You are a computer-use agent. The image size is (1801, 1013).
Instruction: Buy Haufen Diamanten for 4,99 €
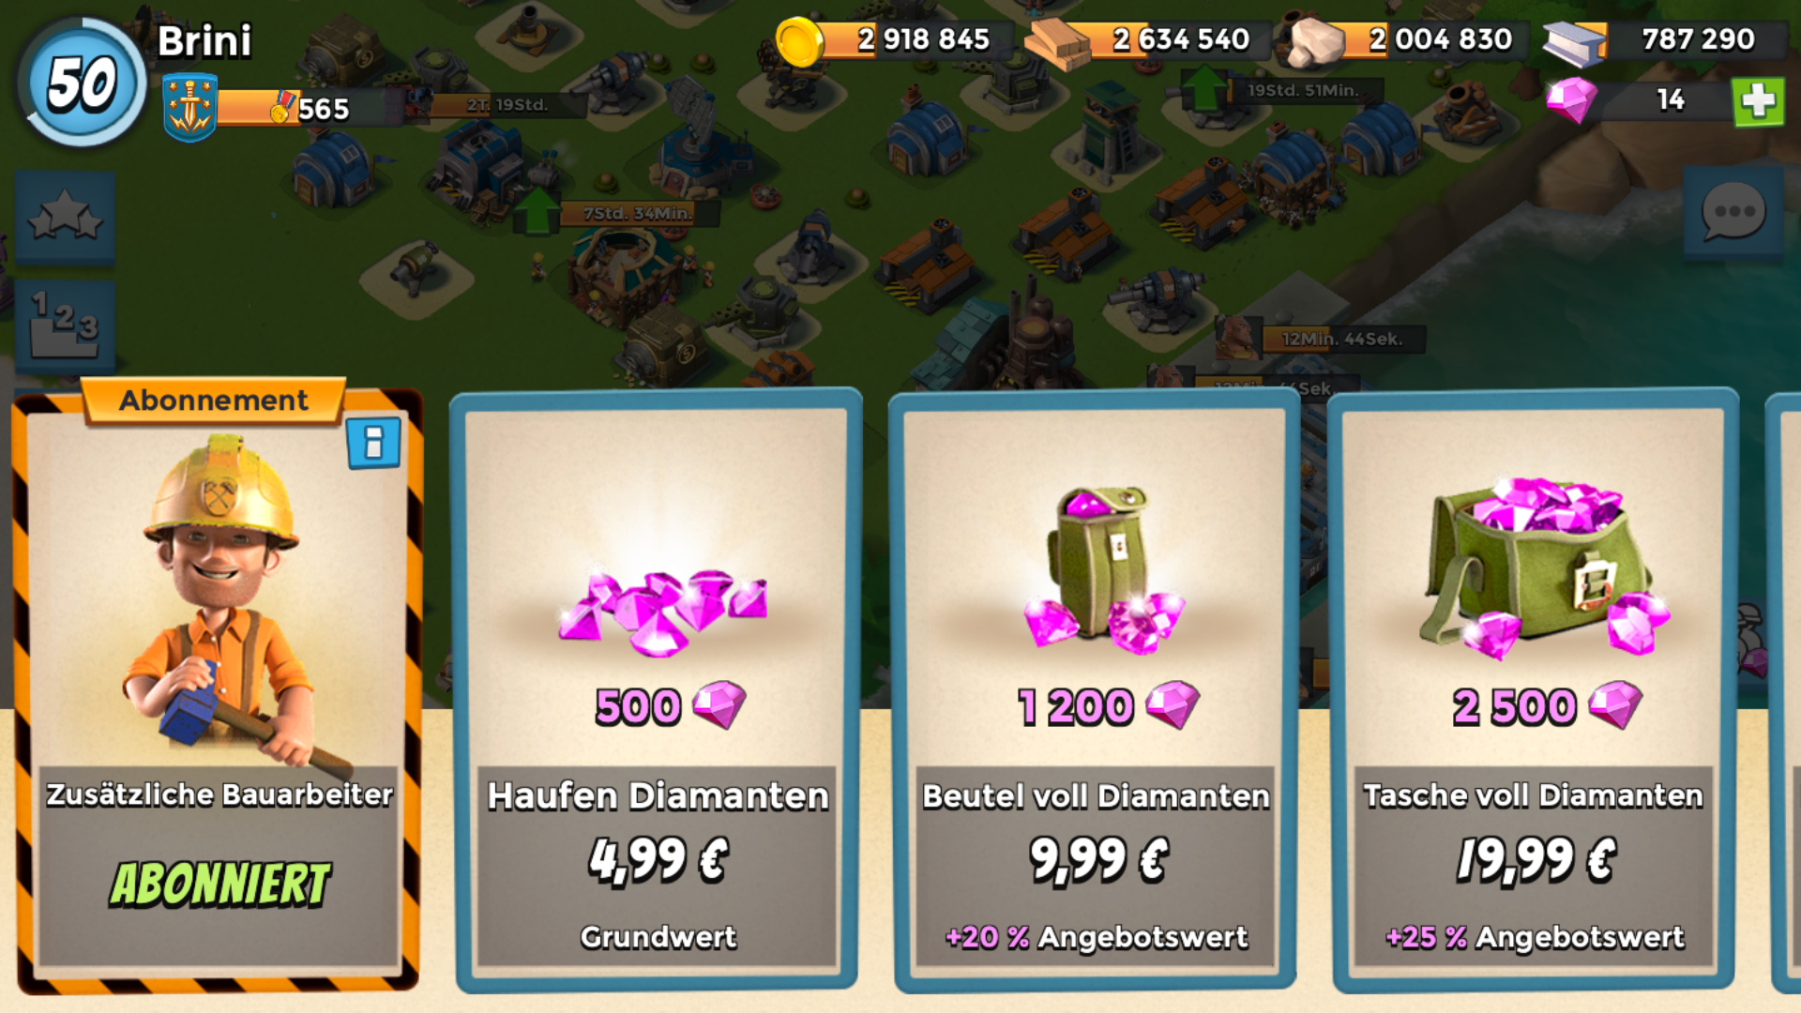[657, 690]
